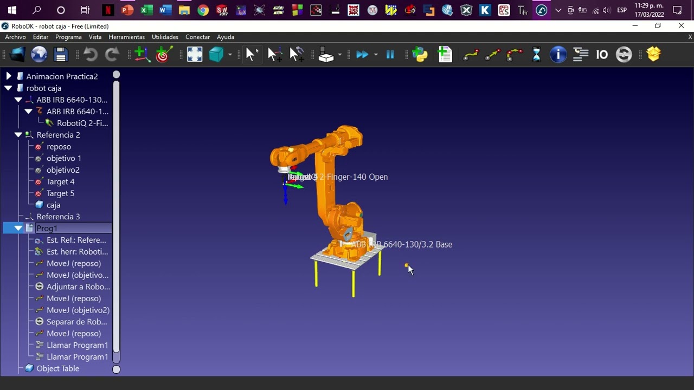Click the set round/sync instruction icon
This screenshot has height=390, width=694.
point(624,54)
